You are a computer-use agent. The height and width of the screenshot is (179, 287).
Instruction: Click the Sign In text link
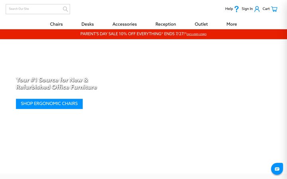(x=247, y=9)
